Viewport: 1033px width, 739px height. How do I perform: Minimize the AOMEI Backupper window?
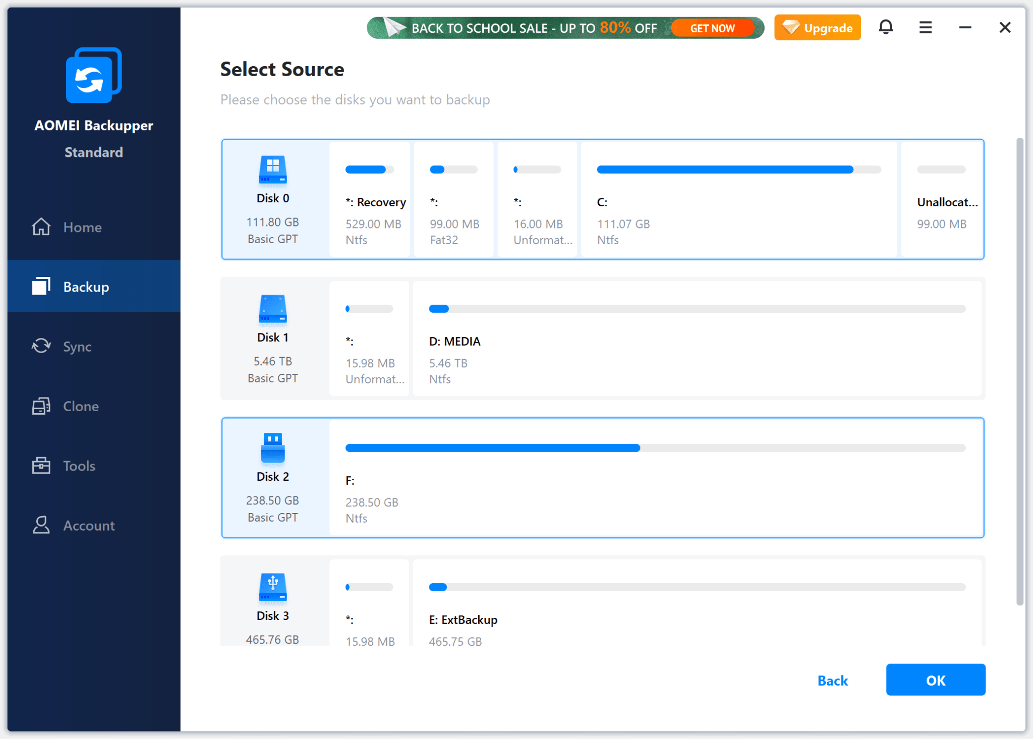coord(965,27)
